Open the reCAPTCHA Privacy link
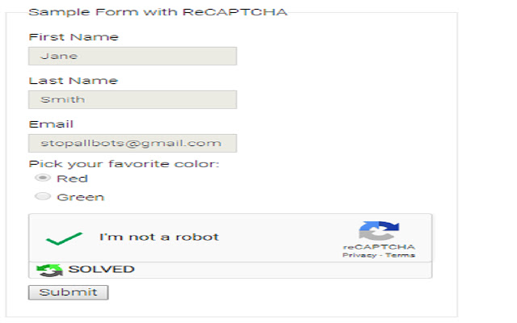Screen dimensions: 517x323 coord(359,255)
